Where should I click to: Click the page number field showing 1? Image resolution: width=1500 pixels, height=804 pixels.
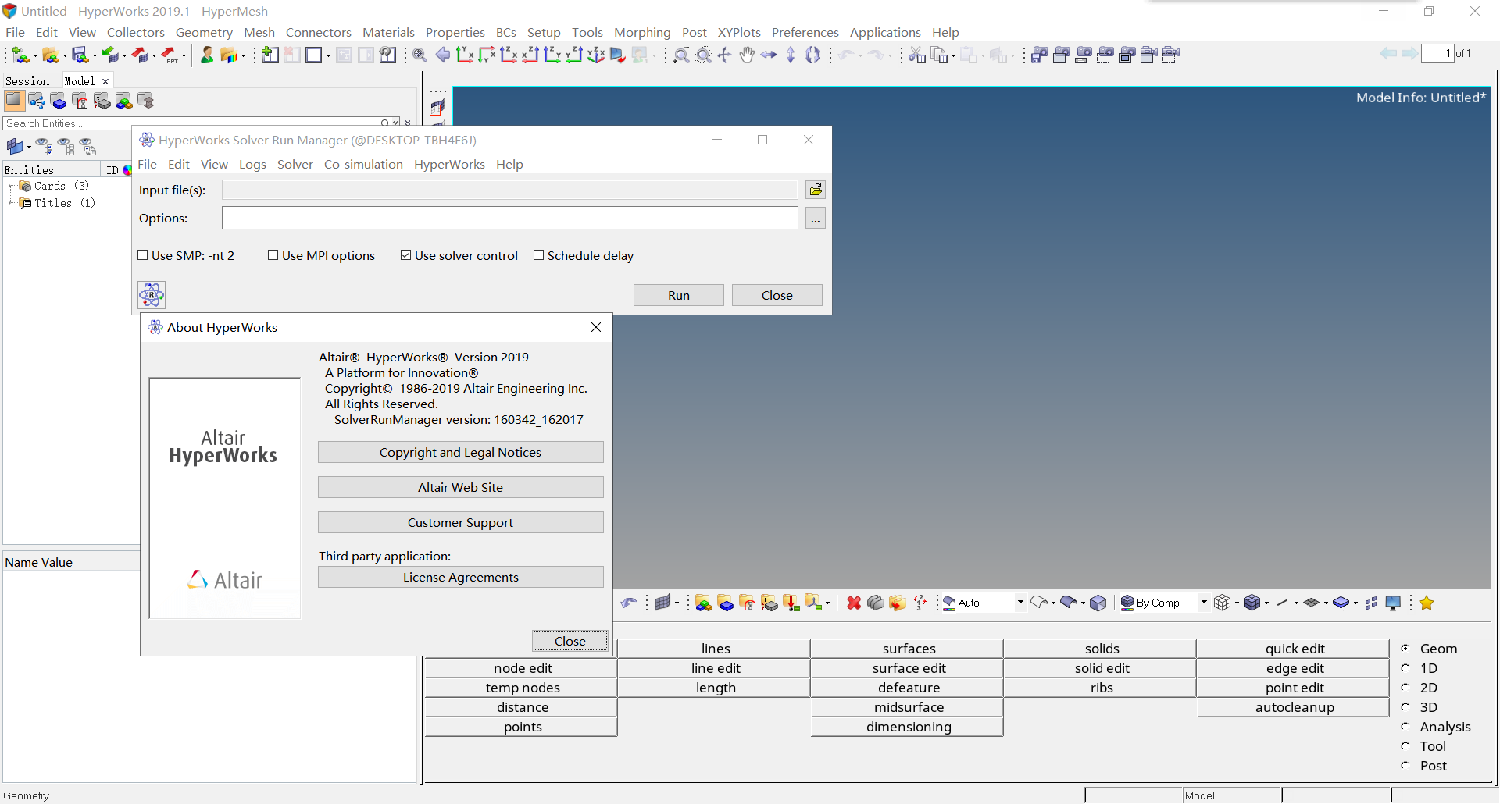[1437, 53]
